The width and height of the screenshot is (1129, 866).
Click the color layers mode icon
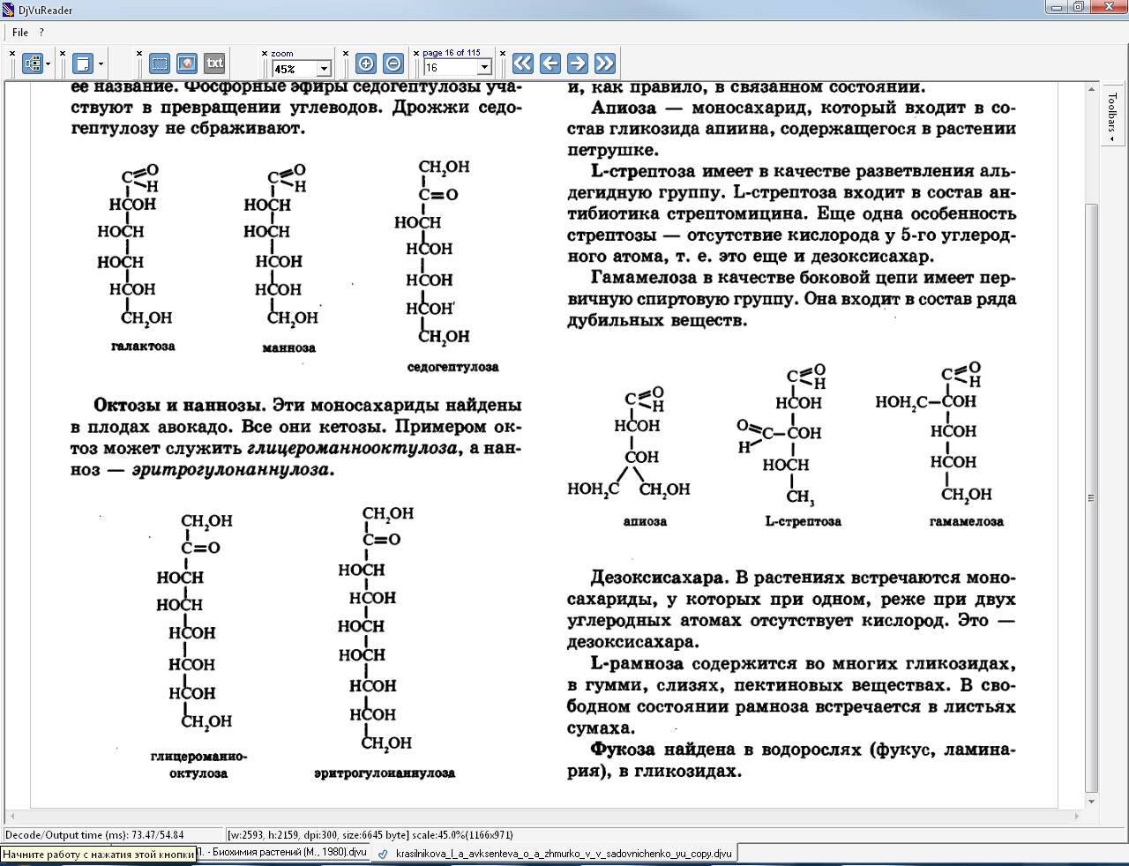(33, 63)
